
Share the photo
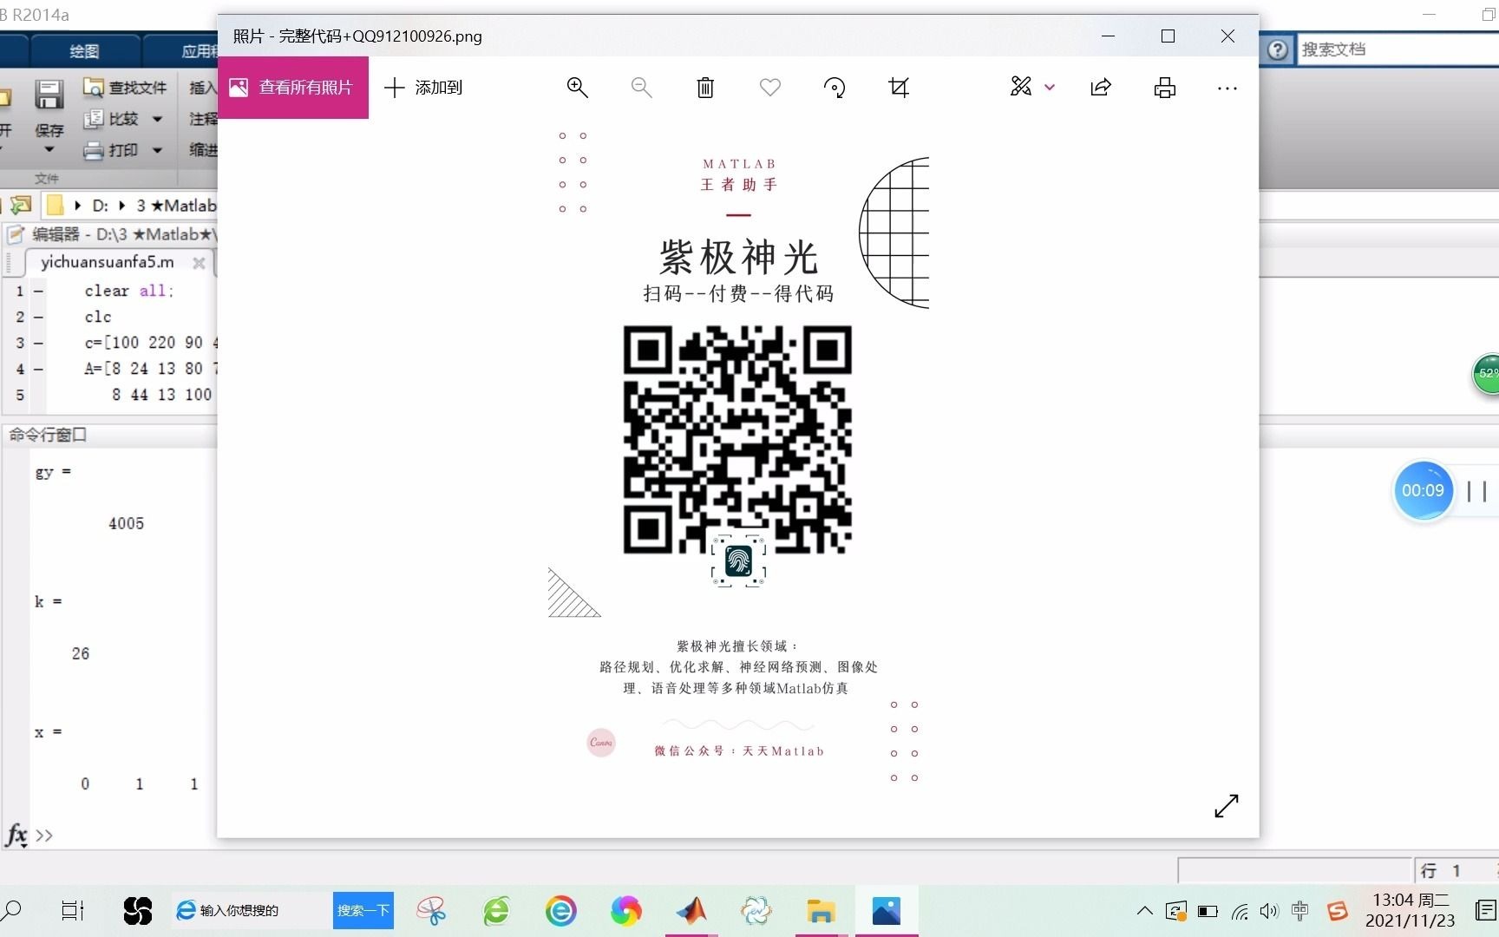(1100, 87)
